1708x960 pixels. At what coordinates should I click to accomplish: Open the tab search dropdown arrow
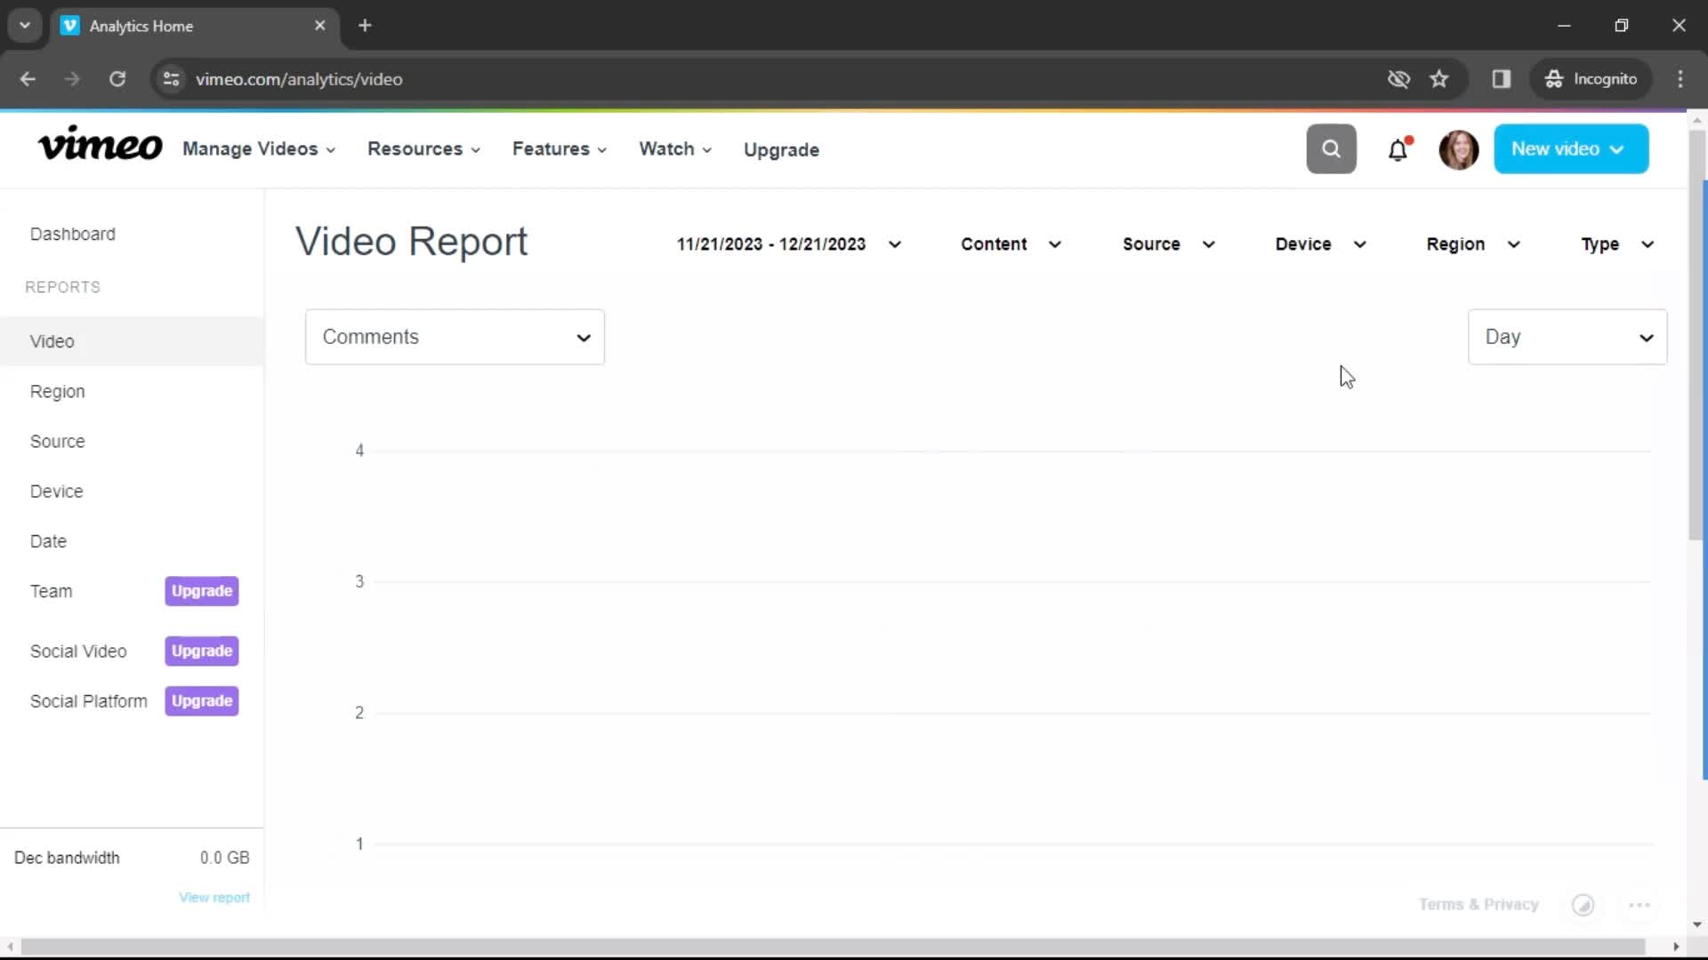tap(25, 26)
